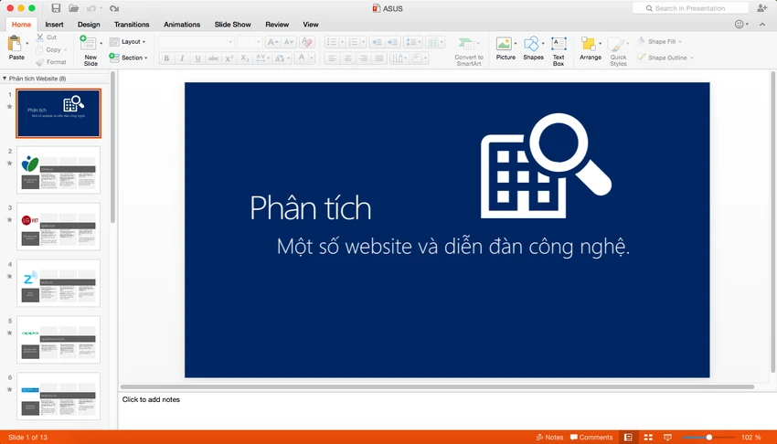777x444 pixels.
Task: Switch to the Transitions tab
Action: [x=132, y=25]
